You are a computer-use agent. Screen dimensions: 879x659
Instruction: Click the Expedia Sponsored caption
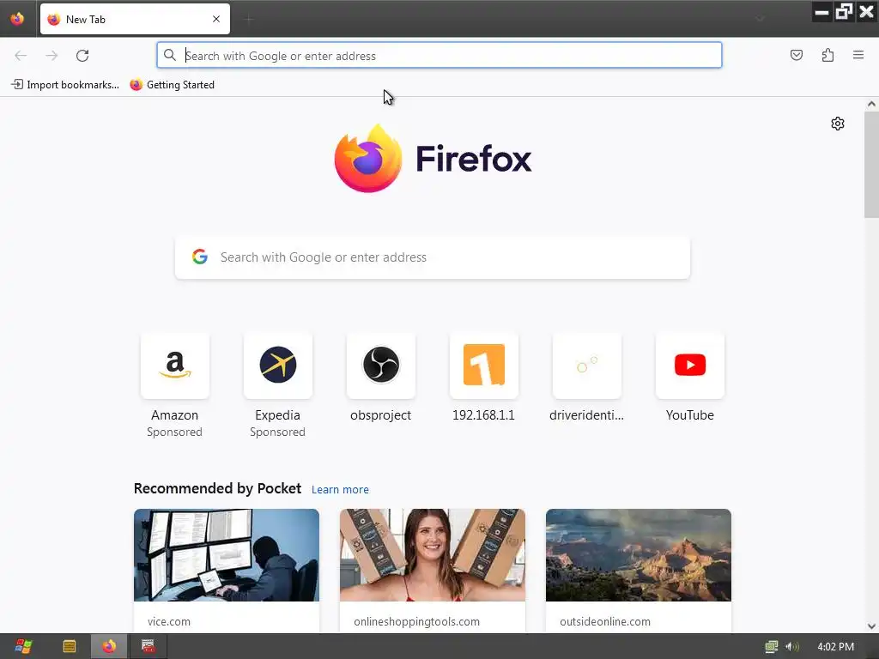coord(277,432)
